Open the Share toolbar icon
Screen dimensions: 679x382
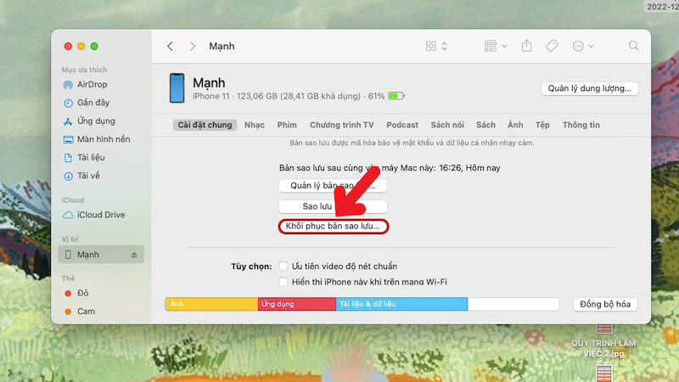point(526,46)
